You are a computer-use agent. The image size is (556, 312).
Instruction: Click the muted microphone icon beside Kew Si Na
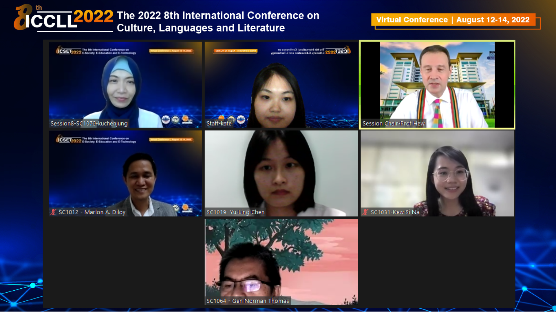point(365,212)
